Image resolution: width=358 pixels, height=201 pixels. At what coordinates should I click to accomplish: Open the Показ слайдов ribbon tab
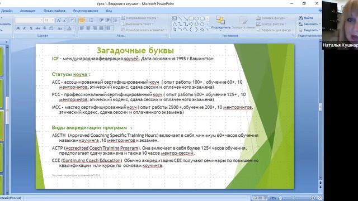(54, 11)
